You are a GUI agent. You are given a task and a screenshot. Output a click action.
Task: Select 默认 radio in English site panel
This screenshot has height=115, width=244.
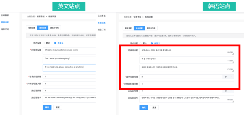(x=47, y=43)
